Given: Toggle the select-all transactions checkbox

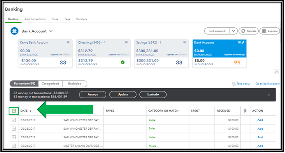Looking at the screenshot, I should [14, 111].
